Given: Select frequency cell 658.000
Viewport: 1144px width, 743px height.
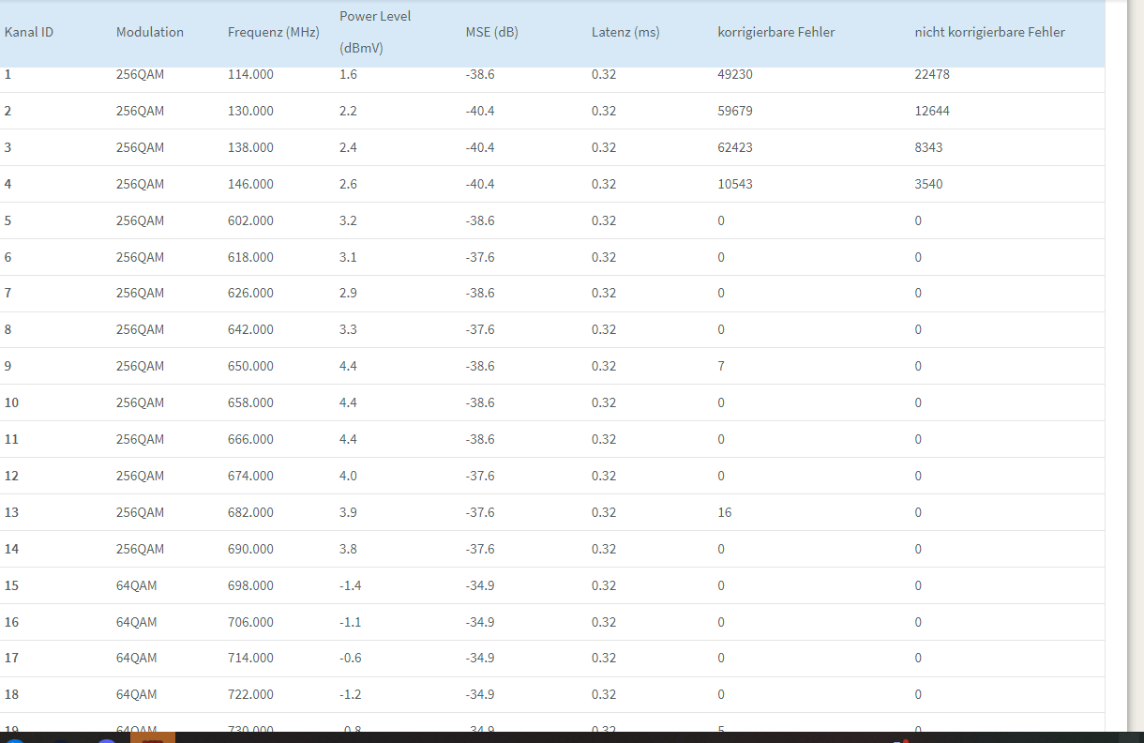Looking at the screenshot, I should [x=250, y=402].
